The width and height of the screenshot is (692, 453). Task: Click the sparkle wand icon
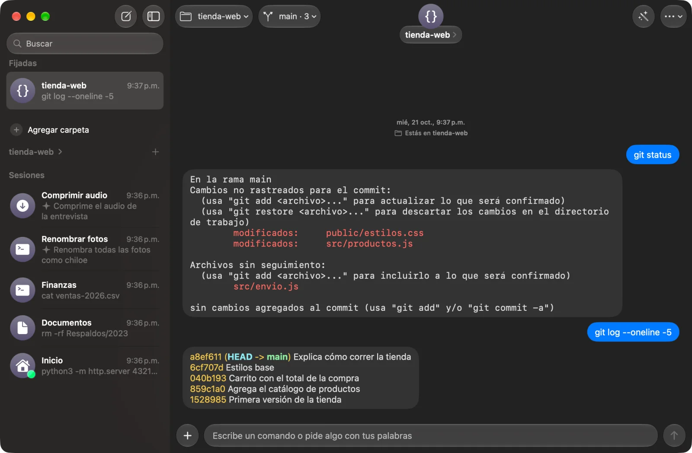[x=643, y=16]
